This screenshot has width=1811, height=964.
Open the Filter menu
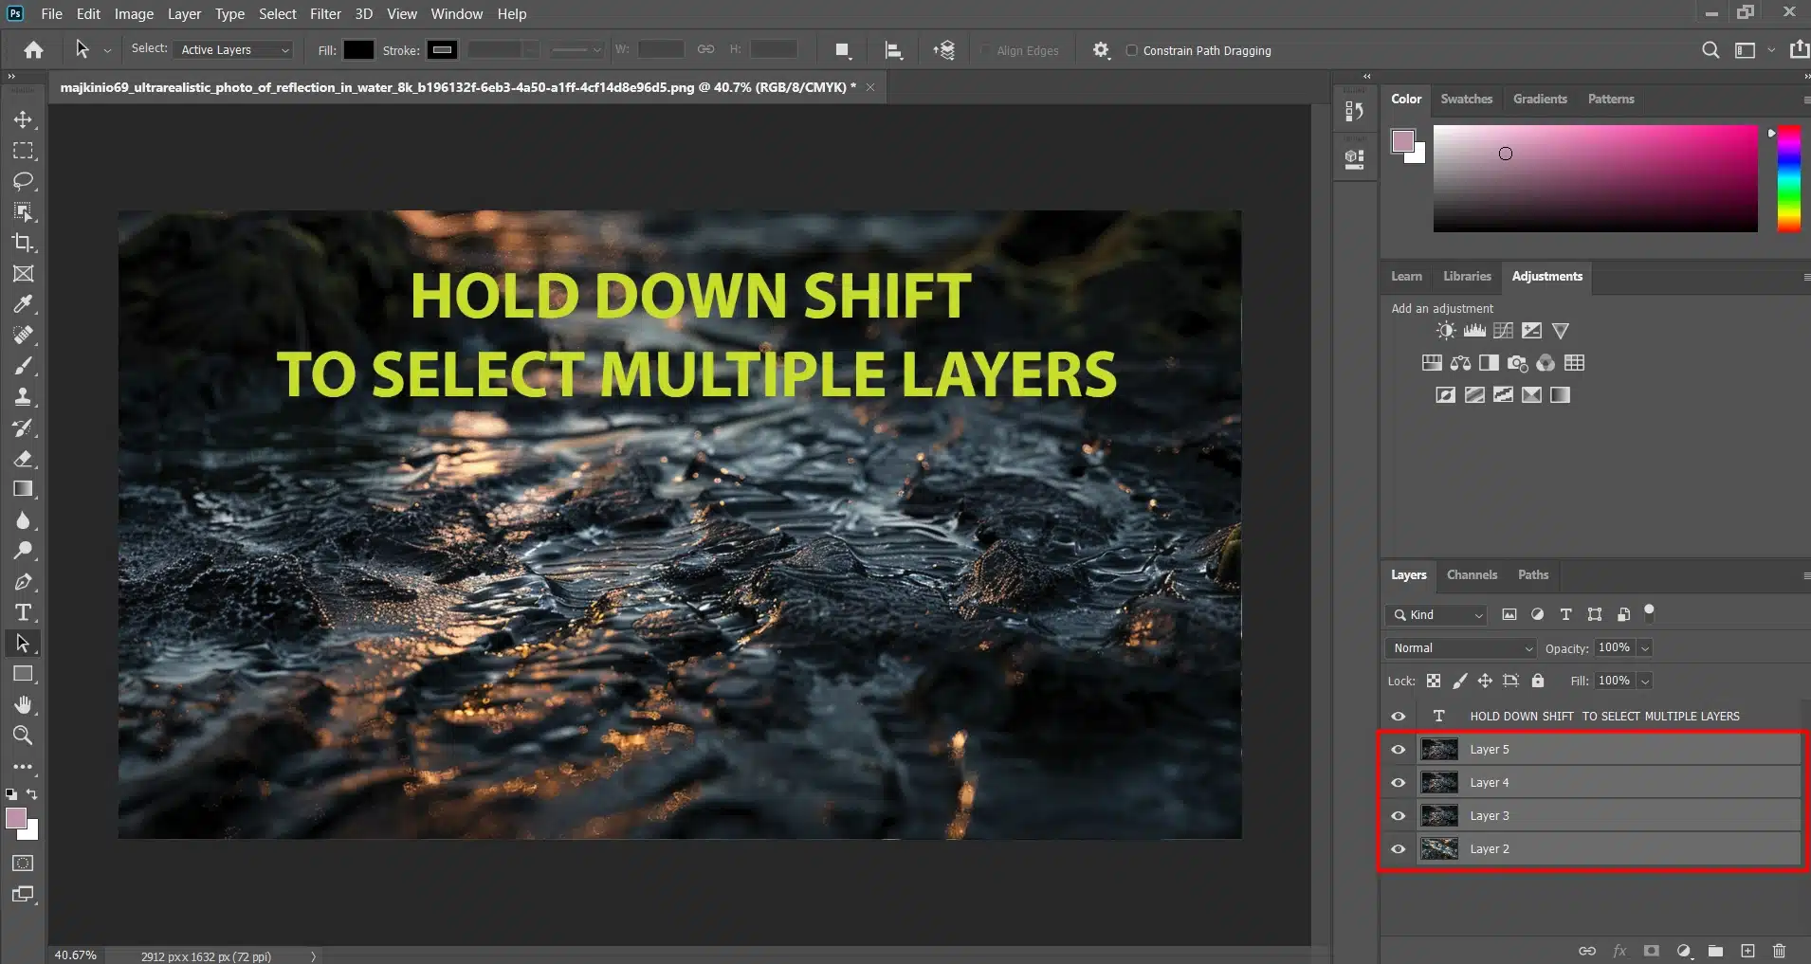point(325,14)
